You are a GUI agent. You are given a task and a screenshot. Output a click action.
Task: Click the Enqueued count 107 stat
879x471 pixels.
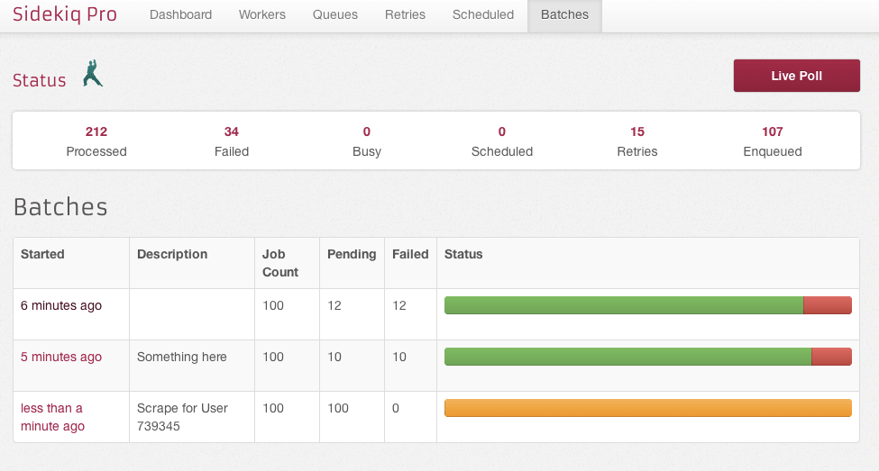click(x=773, y=131)
